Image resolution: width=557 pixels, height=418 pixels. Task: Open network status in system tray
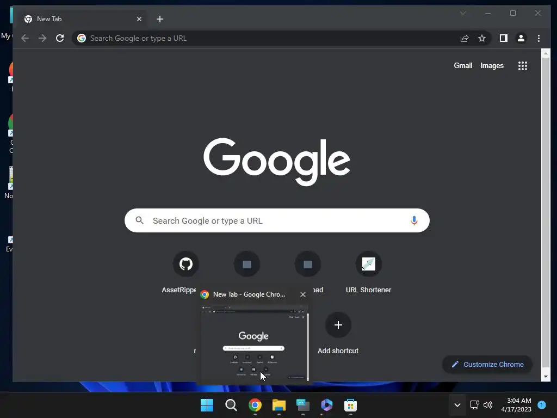474,405
